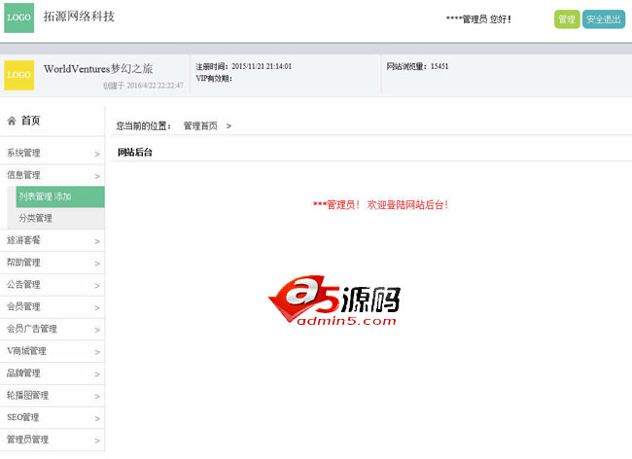Click the 网站浏览量 15451 text
Viewport: 632px width, 459px height.
[417, 66]
